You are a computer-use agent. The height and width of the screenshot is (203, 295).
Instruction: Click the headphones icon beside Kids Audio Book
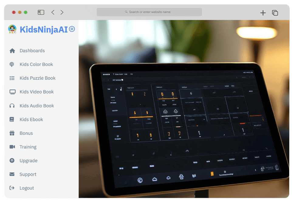tap(12, 106)
